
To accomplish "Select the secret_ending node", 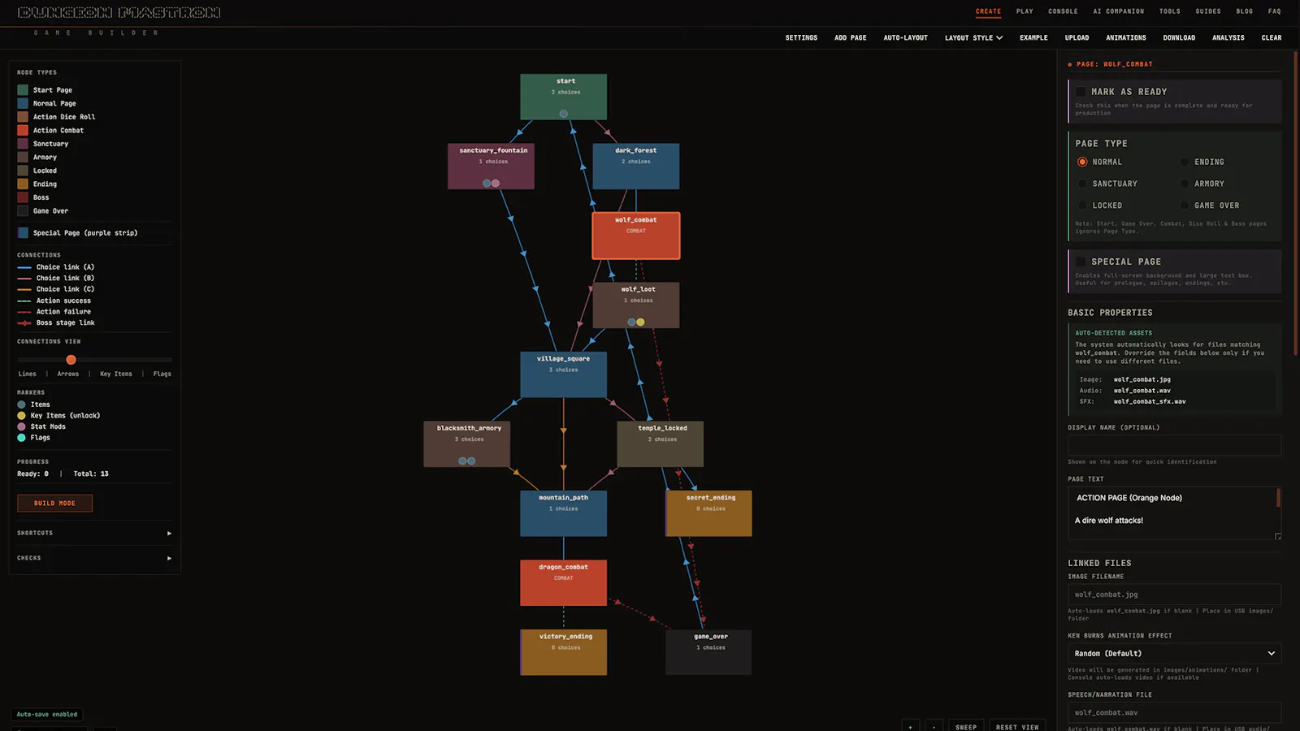I will tap(708, 513).
